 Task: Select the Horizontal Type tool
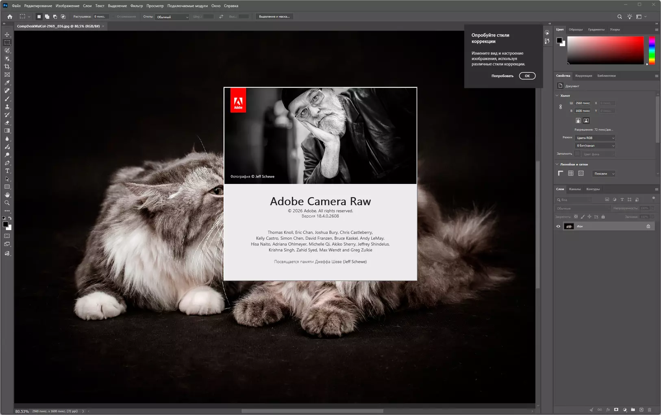click(7, 171)
